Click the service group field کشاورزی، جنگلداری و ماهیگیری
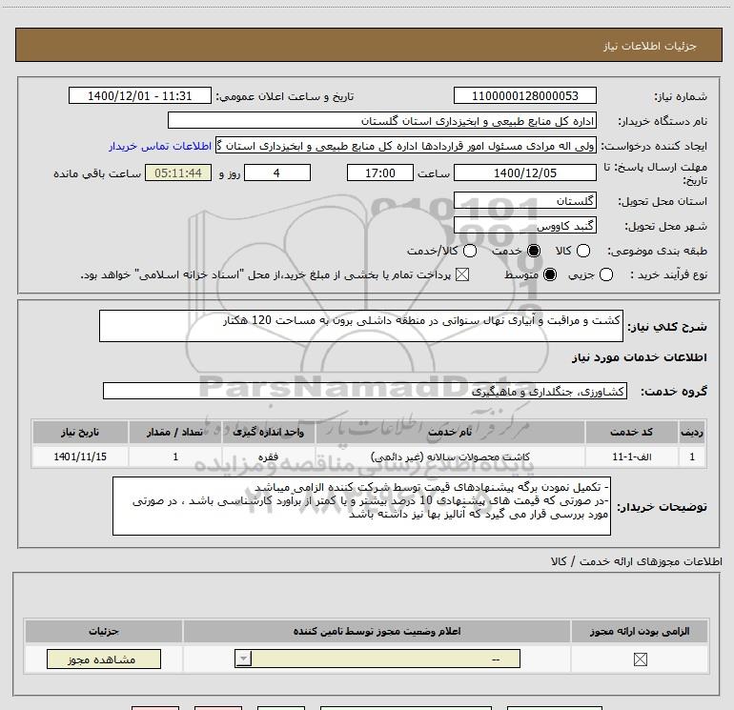This screenshot has height=710, width=734. point(365,392)
